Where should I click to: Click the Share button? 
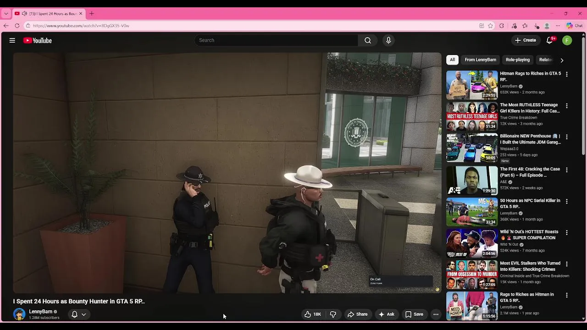357,314
